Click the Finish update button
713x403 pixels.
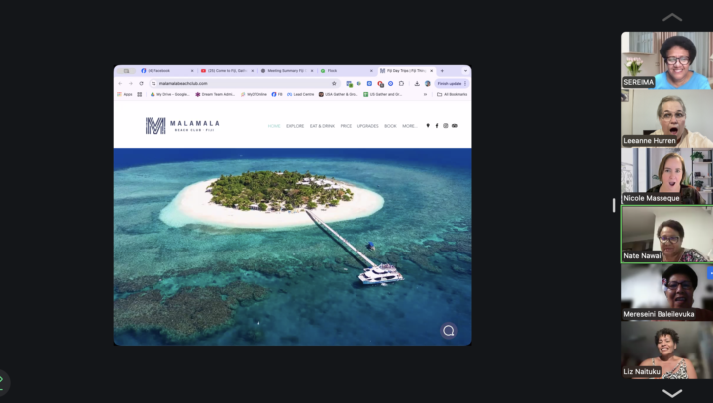pos(450,84)
